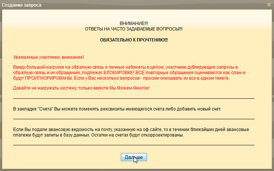
Task: Click the sentence about the "Счета" tab
Action: (x=117, y=109)
